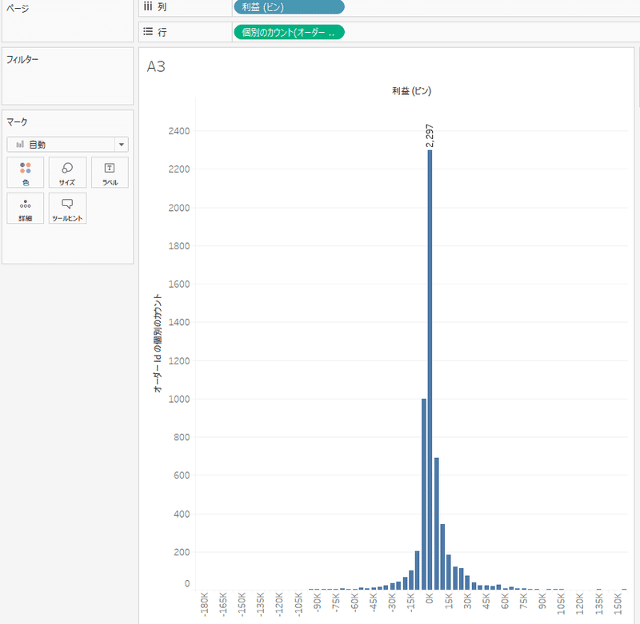Click the y-axis title オーダー Id の個別のカウント

[x=158, y=344]
